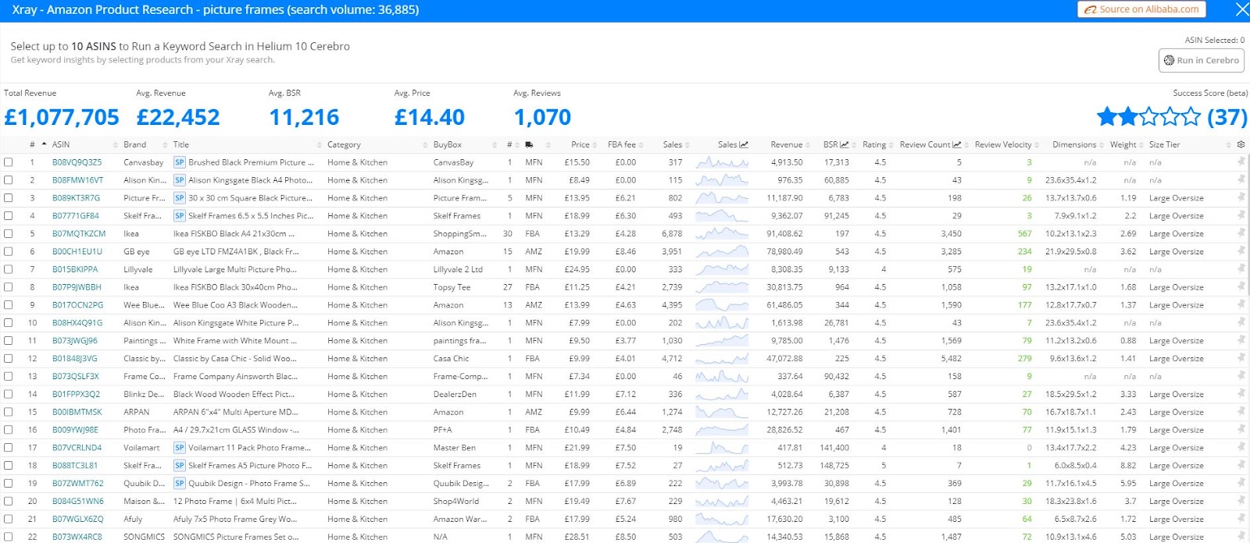The width and height of the screenshot is (1250, 543).
Task: Pin the Ikea B07MQTKZCM row
Action: [1241, 233]
